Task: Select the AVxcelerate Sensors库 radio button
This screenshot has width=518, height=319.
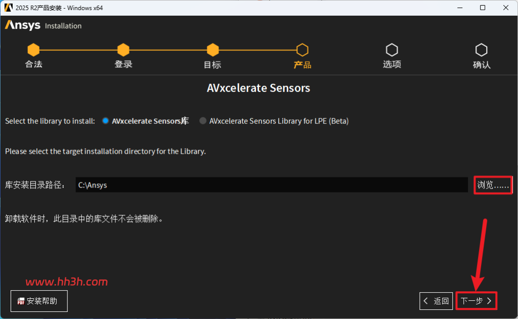Action: coord(105,121)
